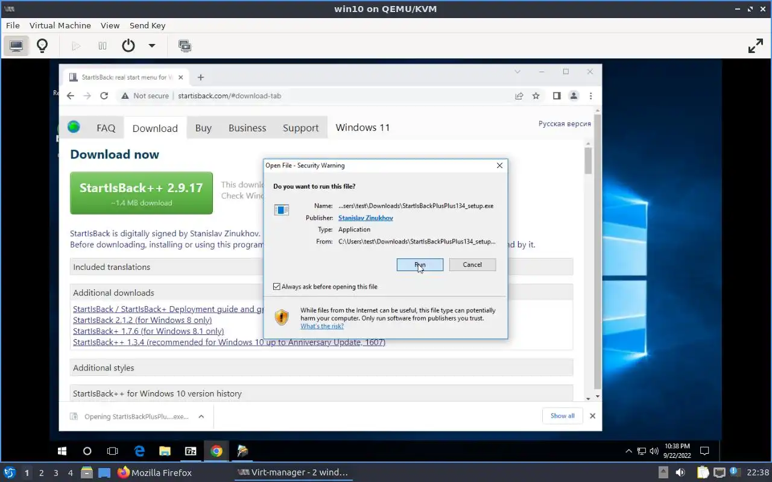Switch to the Business tab
Viewport: 772px width, 482px height.
[247, 128]
